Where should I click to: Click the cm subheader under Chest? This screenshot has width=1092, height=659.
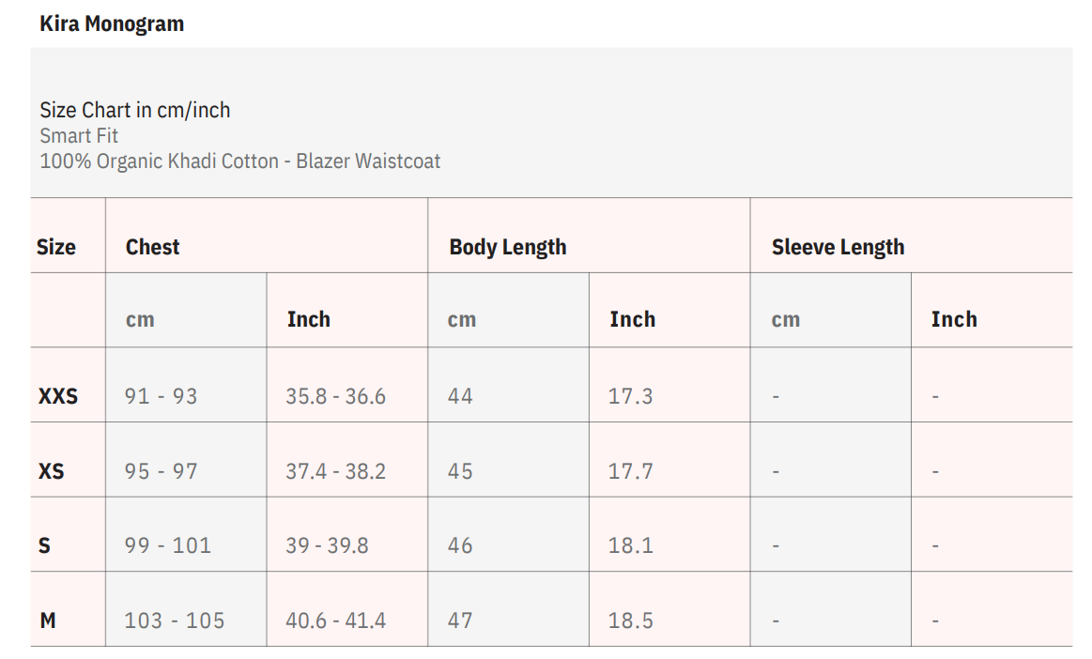point(140,320)
